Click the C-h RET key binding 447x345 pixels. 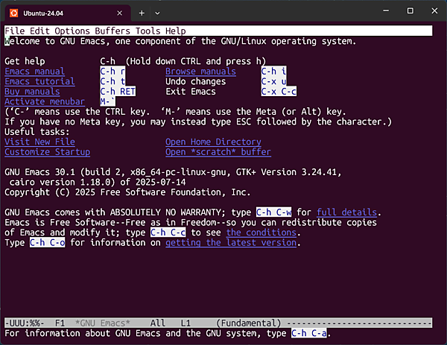pyautogui.click(x=118, y=92)
